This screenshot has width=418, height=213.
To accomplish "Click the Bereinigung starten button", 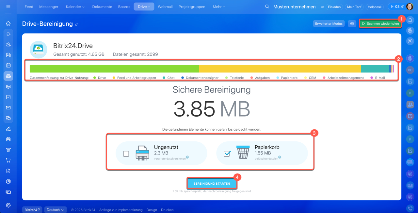I will point(212,184).
